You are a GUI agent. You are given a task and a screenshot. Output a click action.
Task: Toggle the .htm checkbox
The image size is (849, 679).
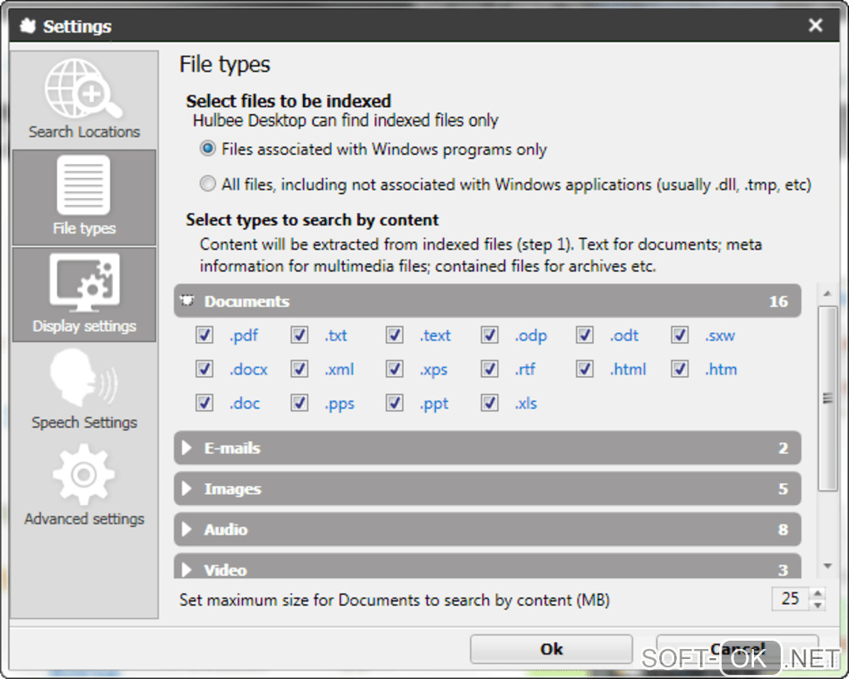point(680,369)
